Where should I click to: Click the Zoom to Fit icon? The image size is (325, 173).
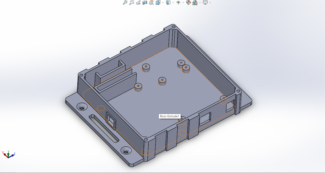point(125,3)
